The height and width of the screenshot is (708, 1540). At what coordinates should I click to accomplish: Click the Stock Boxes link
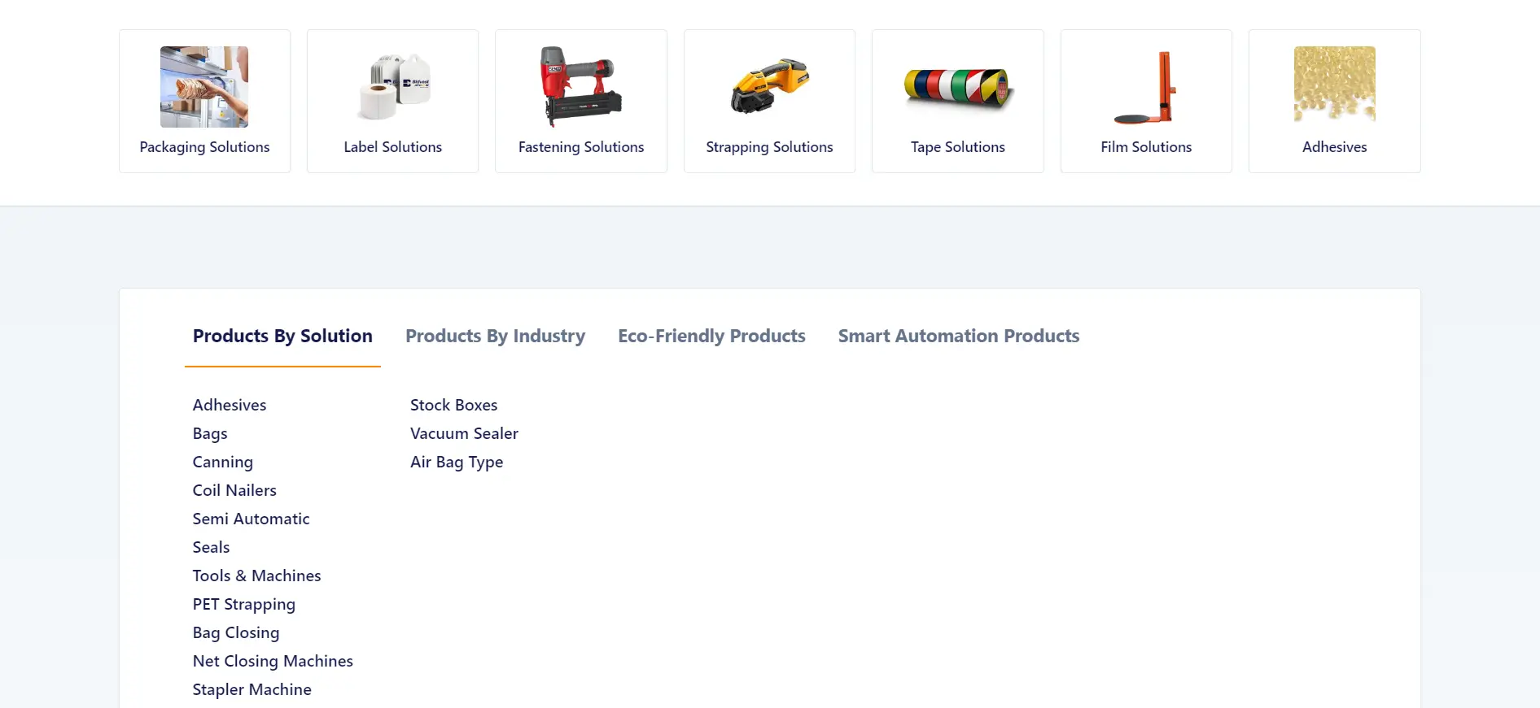(x=453, y=406)
